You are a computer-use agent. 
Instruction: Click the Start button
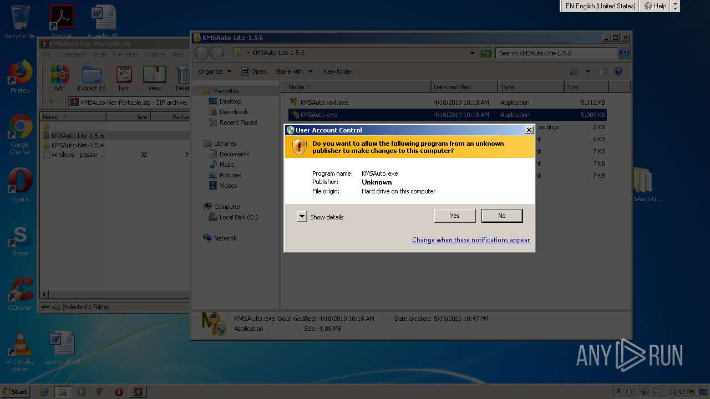(16, 391)
